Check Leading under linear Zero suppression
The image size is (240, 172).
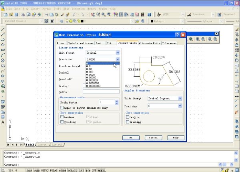pos(62,117)
